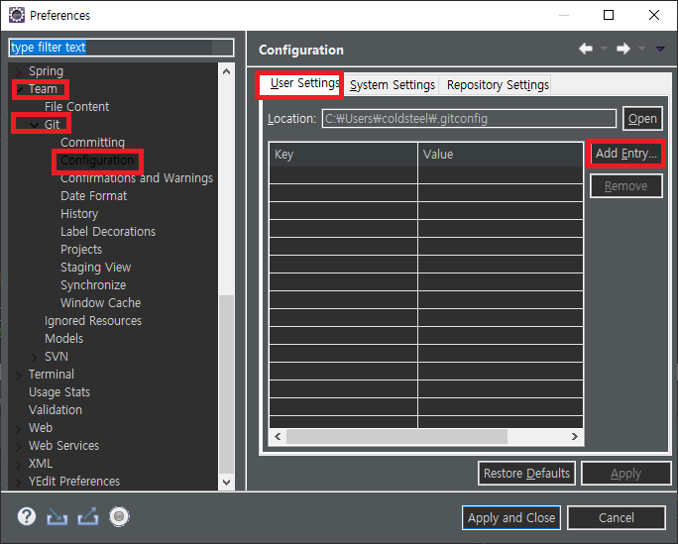The image size is (678, 544).
Task: Expand the Terminal tree node
Action: tap(18, 376)
